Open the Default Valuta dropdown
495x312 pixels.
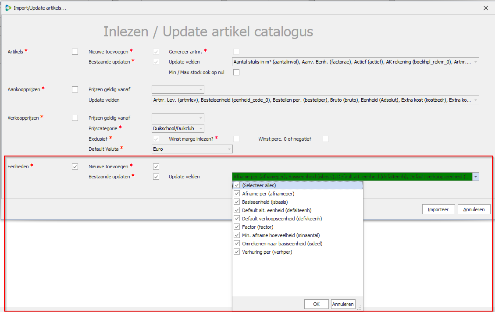click(x=192, y=149)
